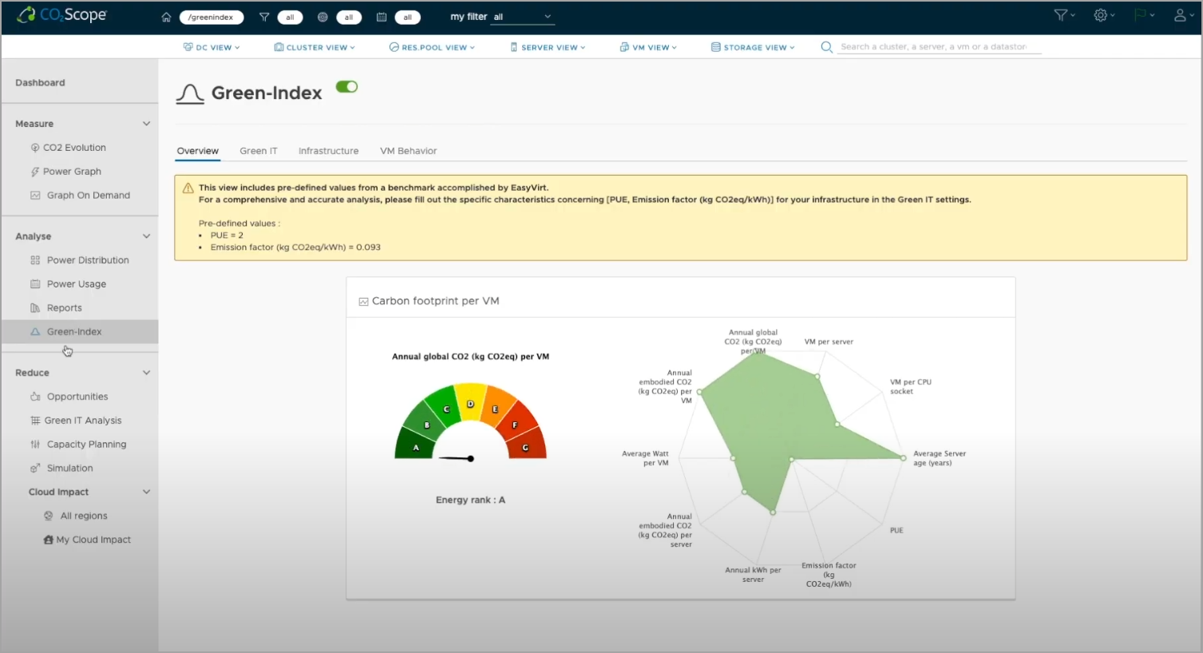This screenshot has width=1203, height=653.
Task: Click the user account icon
Action: pos(1180,15)
